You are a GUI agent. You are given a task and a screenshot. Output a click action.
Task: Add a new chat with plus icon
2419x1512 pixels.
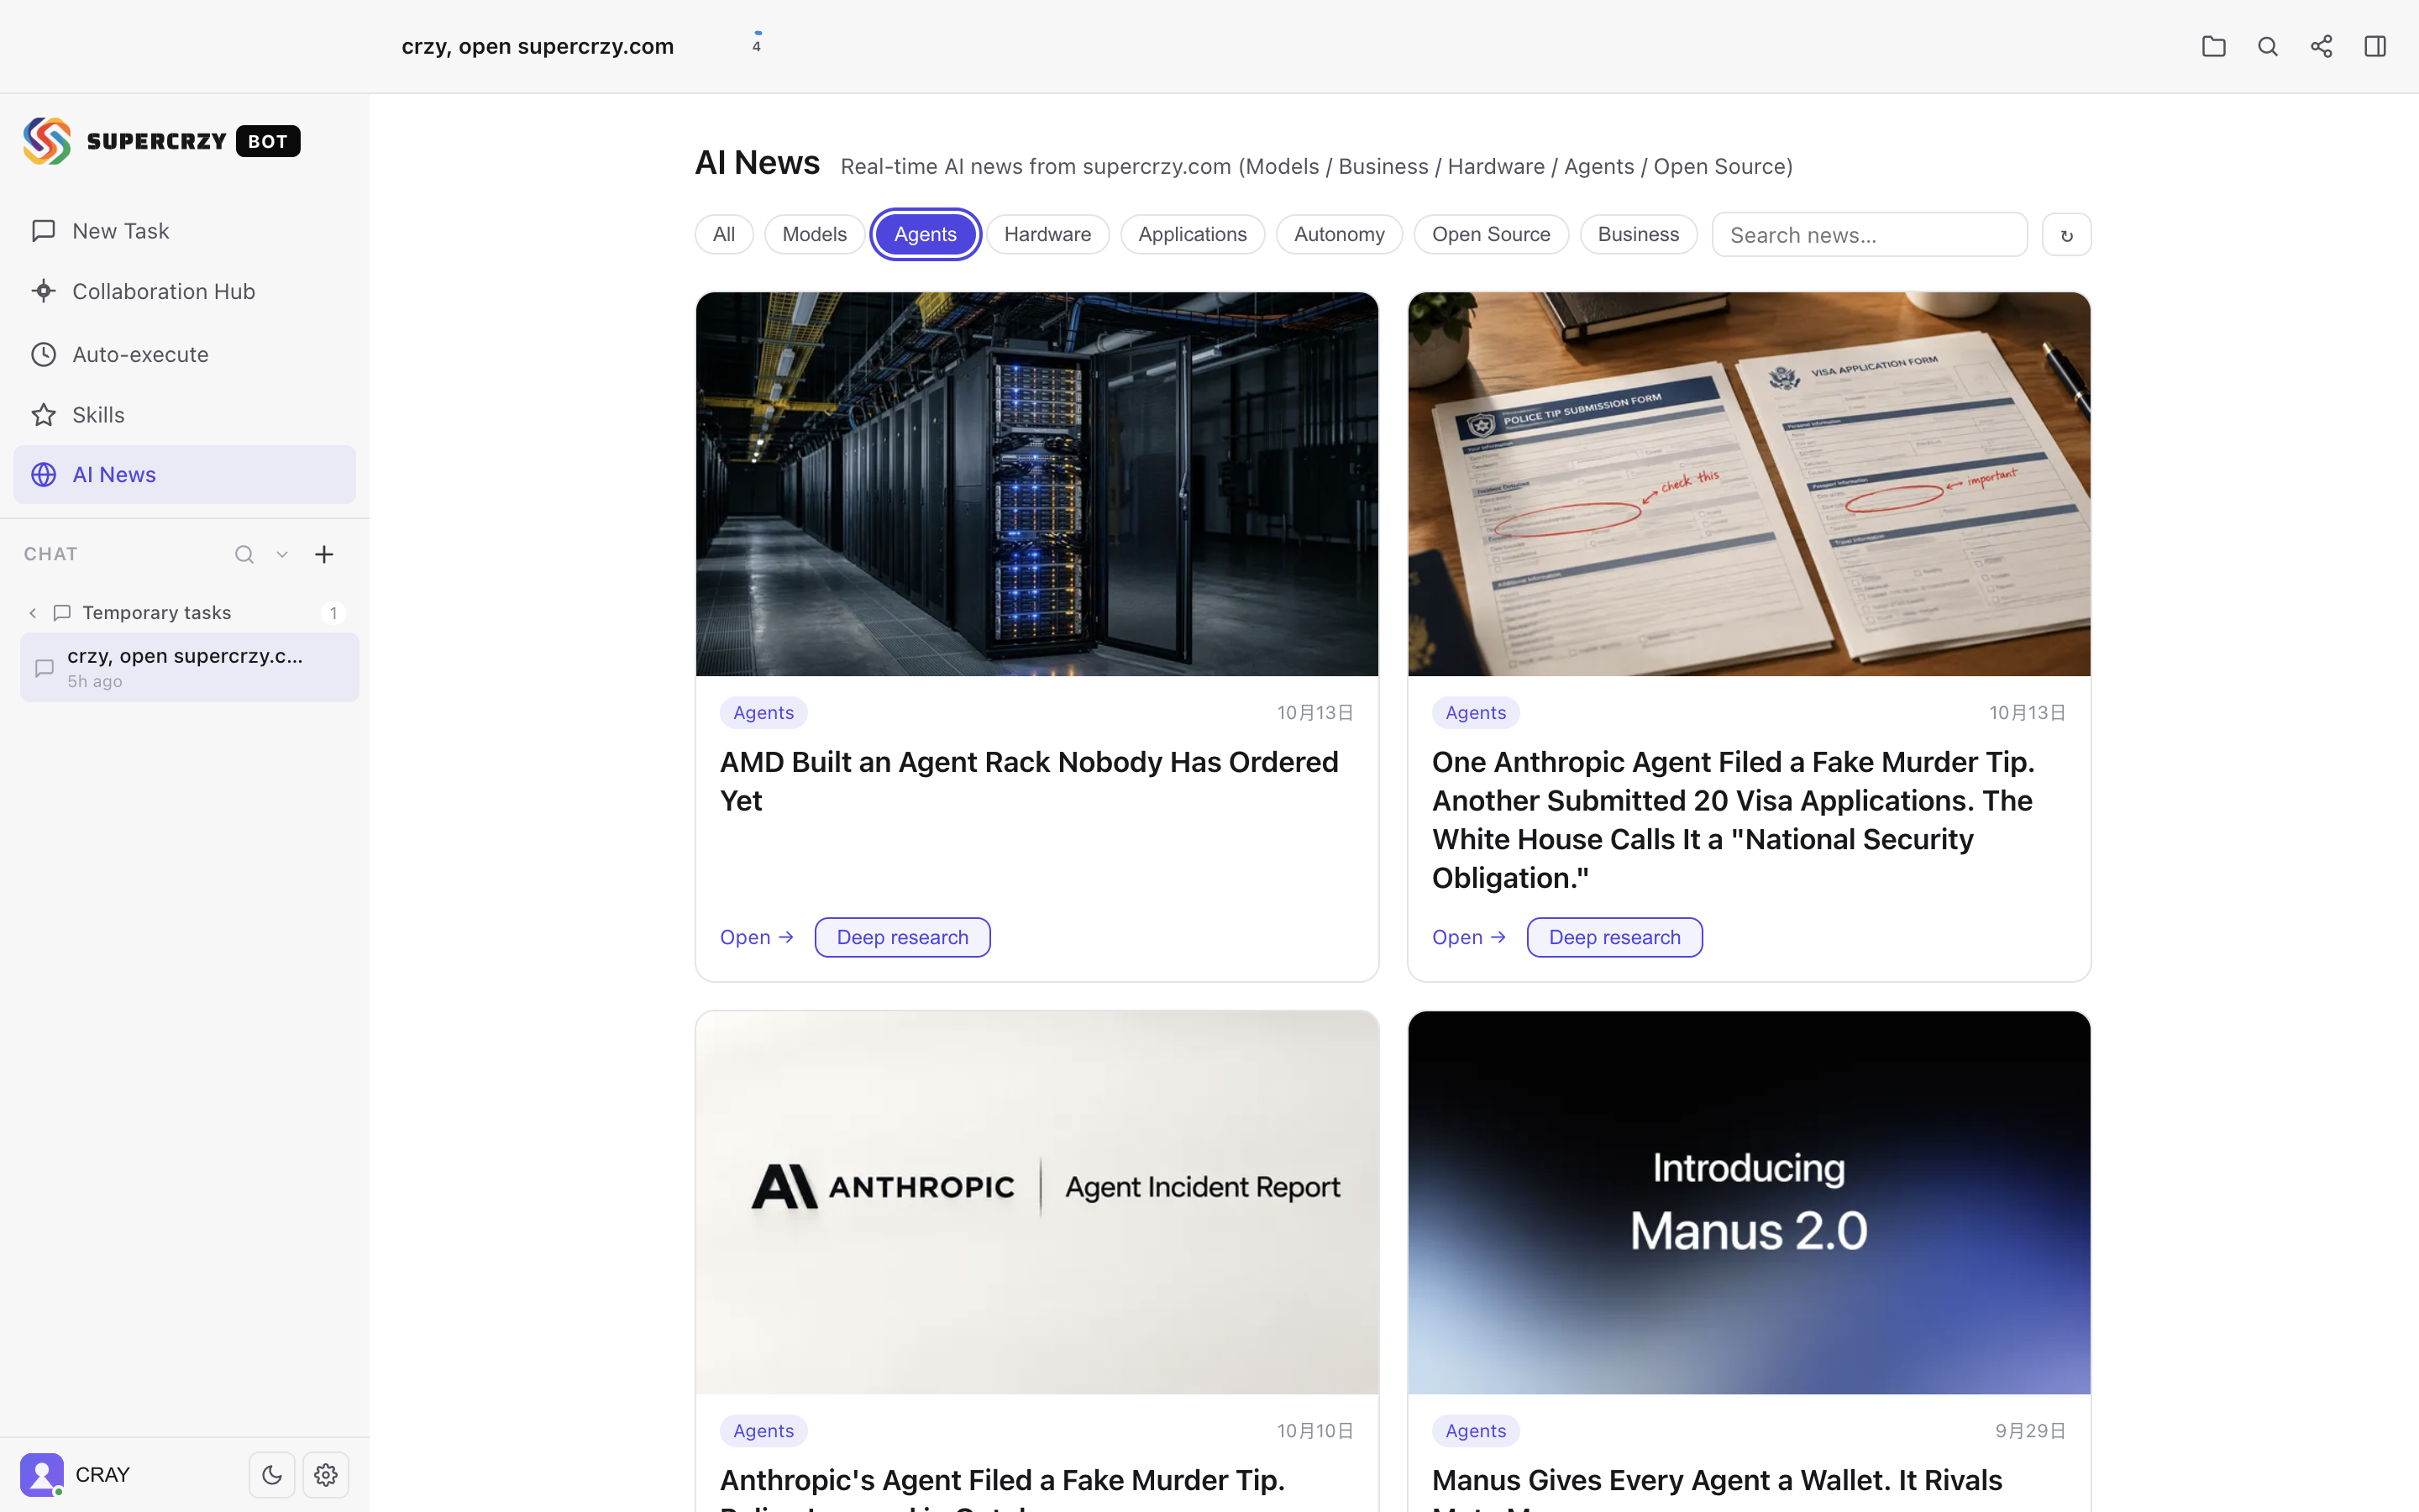pyautogui.click(x=324, y=554)
